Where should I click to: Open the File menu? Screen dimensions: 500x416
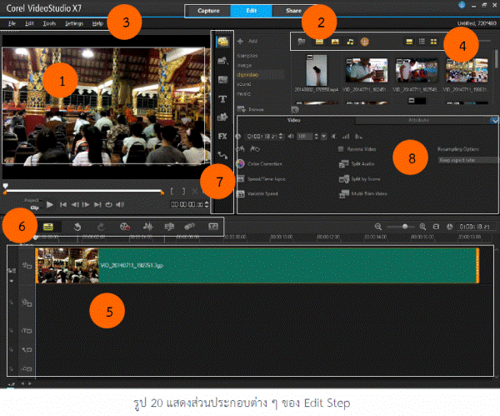pyautogui.click(x=12, y=23)
